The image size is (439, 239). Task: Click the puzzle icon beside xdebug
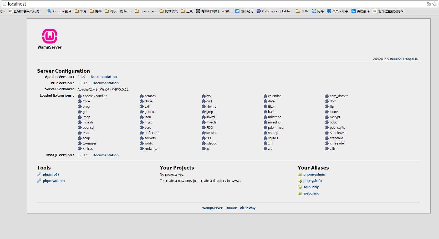coord(204,143)
